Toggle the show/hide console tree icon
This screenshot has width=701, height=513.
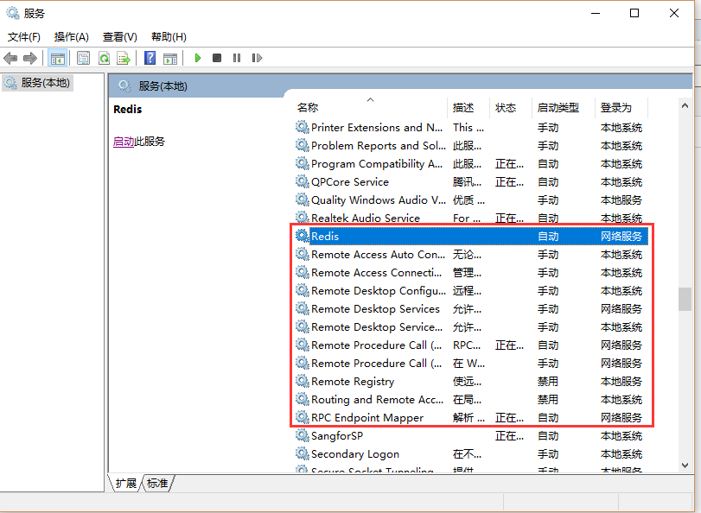pyautogui.click(x=58, y=58)
